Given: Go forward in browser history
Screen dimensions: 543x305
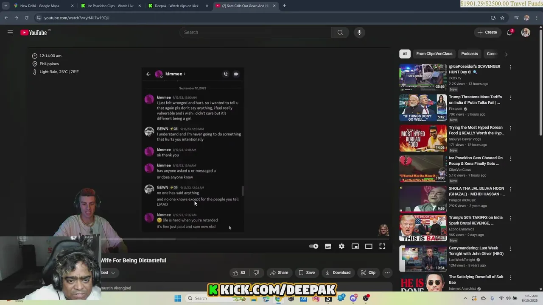Looking at the screenshot, I should [x=16, y=18].
